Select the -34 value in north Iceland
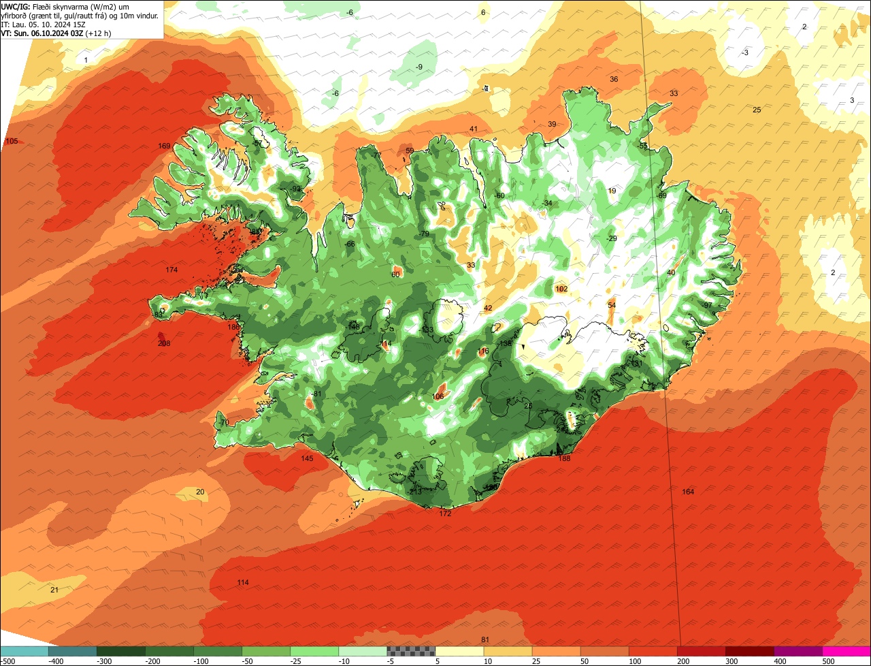The image size is (871, 666). pos(547,204)
